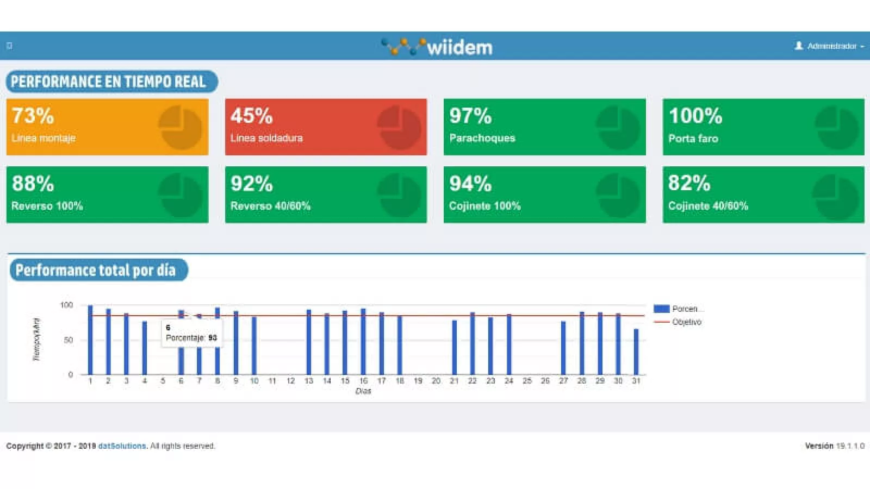The image size is (870, 489).
Task: Click the wiidem logo
Action: tap(437, 47)
